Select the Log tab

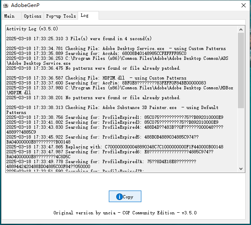[88, 16]
